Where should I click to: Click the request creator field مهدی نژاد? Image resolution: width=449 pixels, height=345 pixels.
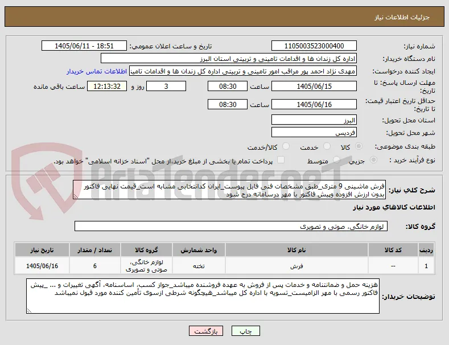[243, 71]
